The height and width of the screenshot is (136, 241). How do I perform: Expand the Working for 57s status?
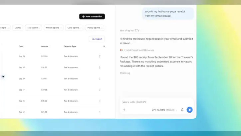click(x=129, y=30)
